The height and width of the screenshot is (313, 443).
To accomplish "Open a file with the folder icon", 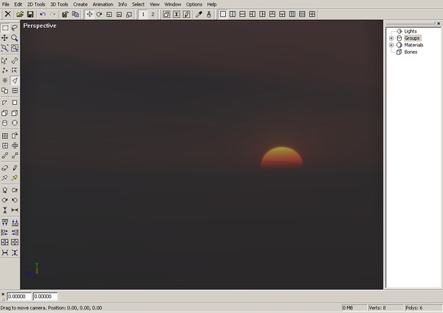I will (x=20, y=14).
